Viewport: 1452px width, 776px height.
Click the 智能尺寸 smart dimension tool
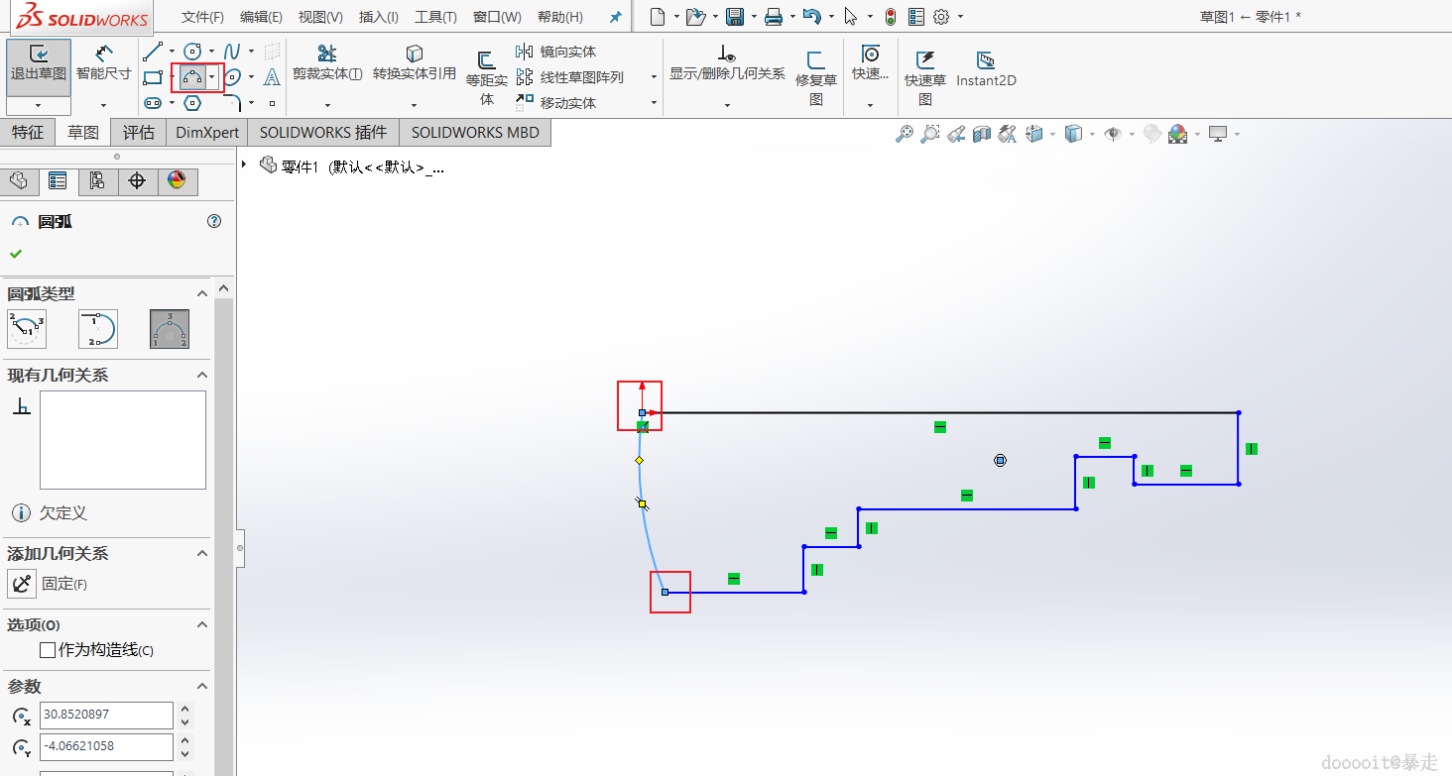pos(103,63)
